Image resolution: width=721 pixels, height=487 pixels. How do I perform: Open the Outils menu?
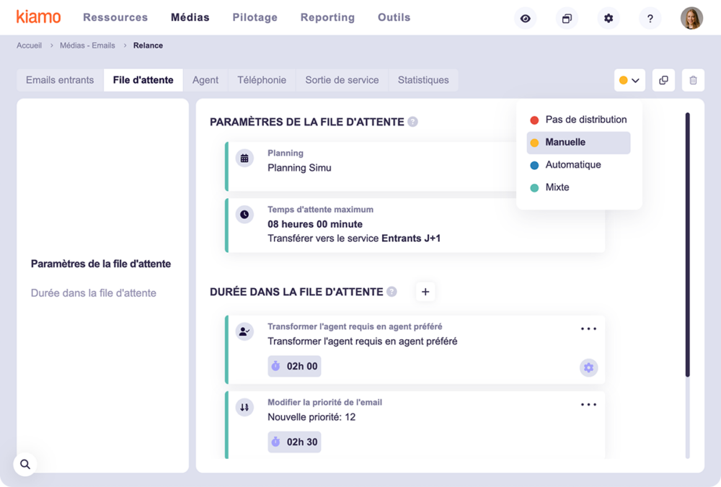click(x=394, y=17)
